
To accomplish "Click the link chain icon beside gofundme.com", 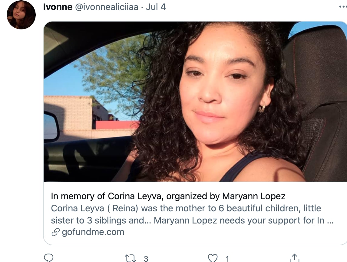I will pos(55,232).
